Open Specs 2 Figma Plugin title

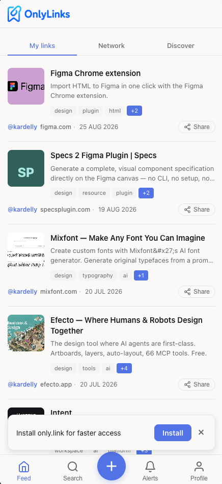[x=103, y=155]
